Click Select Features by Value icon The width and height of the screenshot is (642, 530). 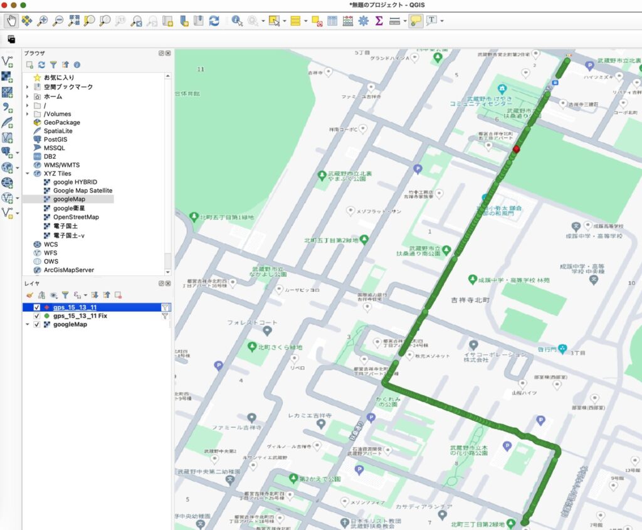(x=295, y=21)
